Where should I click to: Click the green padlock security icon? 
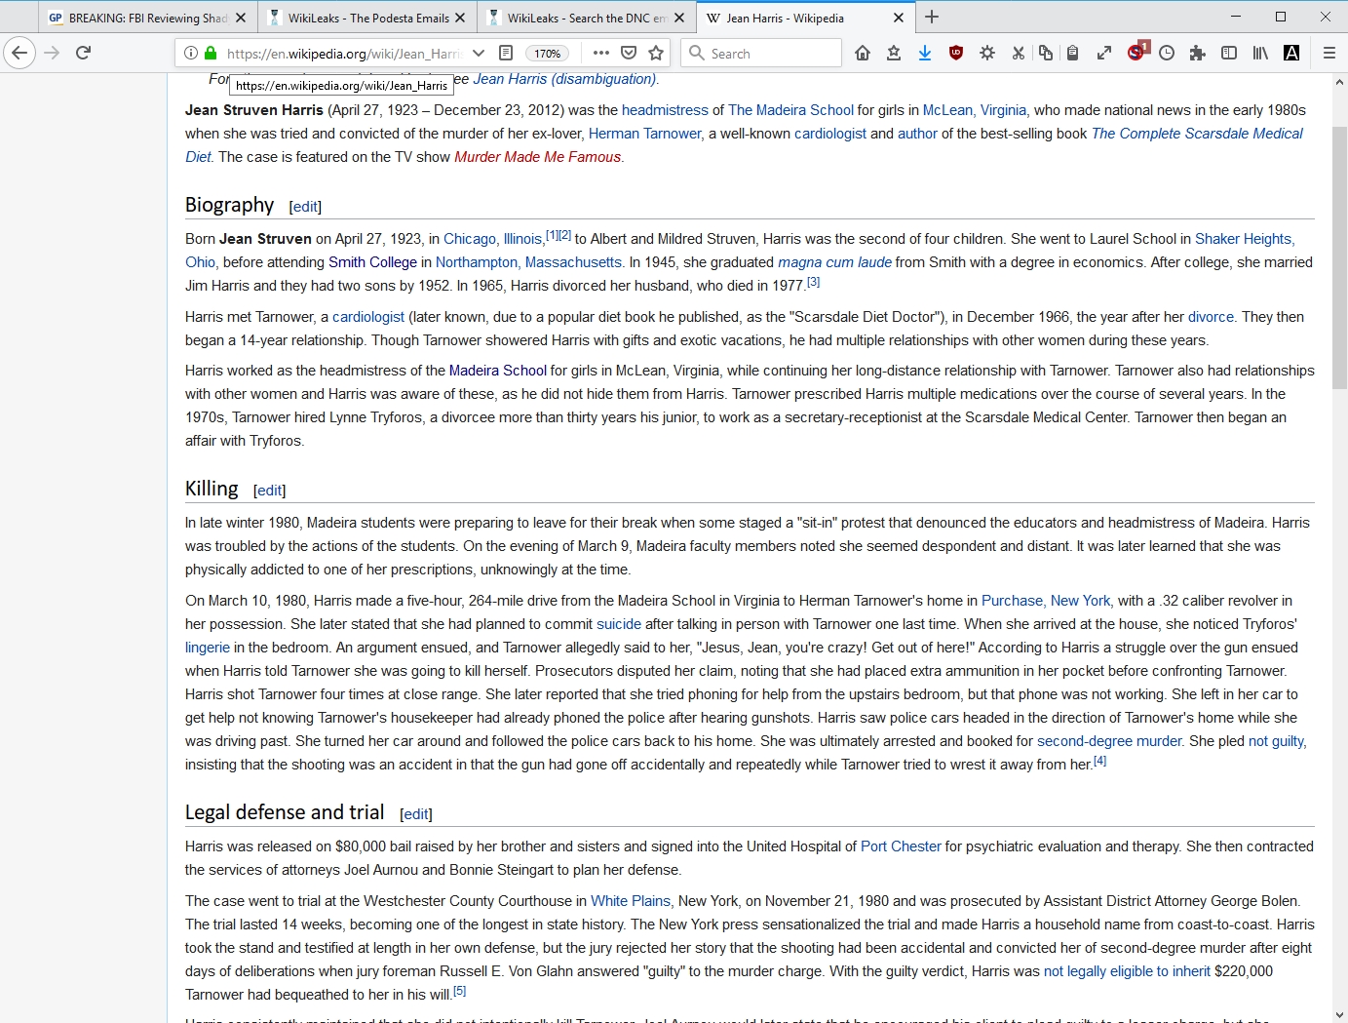pos(211,53)
